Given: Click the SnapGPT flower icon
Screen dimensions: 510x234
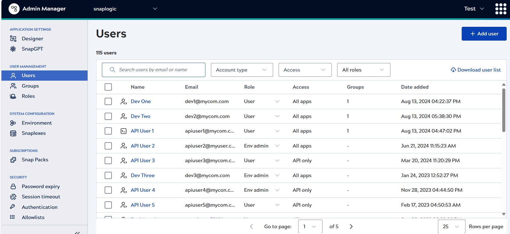Looking at the screenshot, I should click(x=13, y=49).
